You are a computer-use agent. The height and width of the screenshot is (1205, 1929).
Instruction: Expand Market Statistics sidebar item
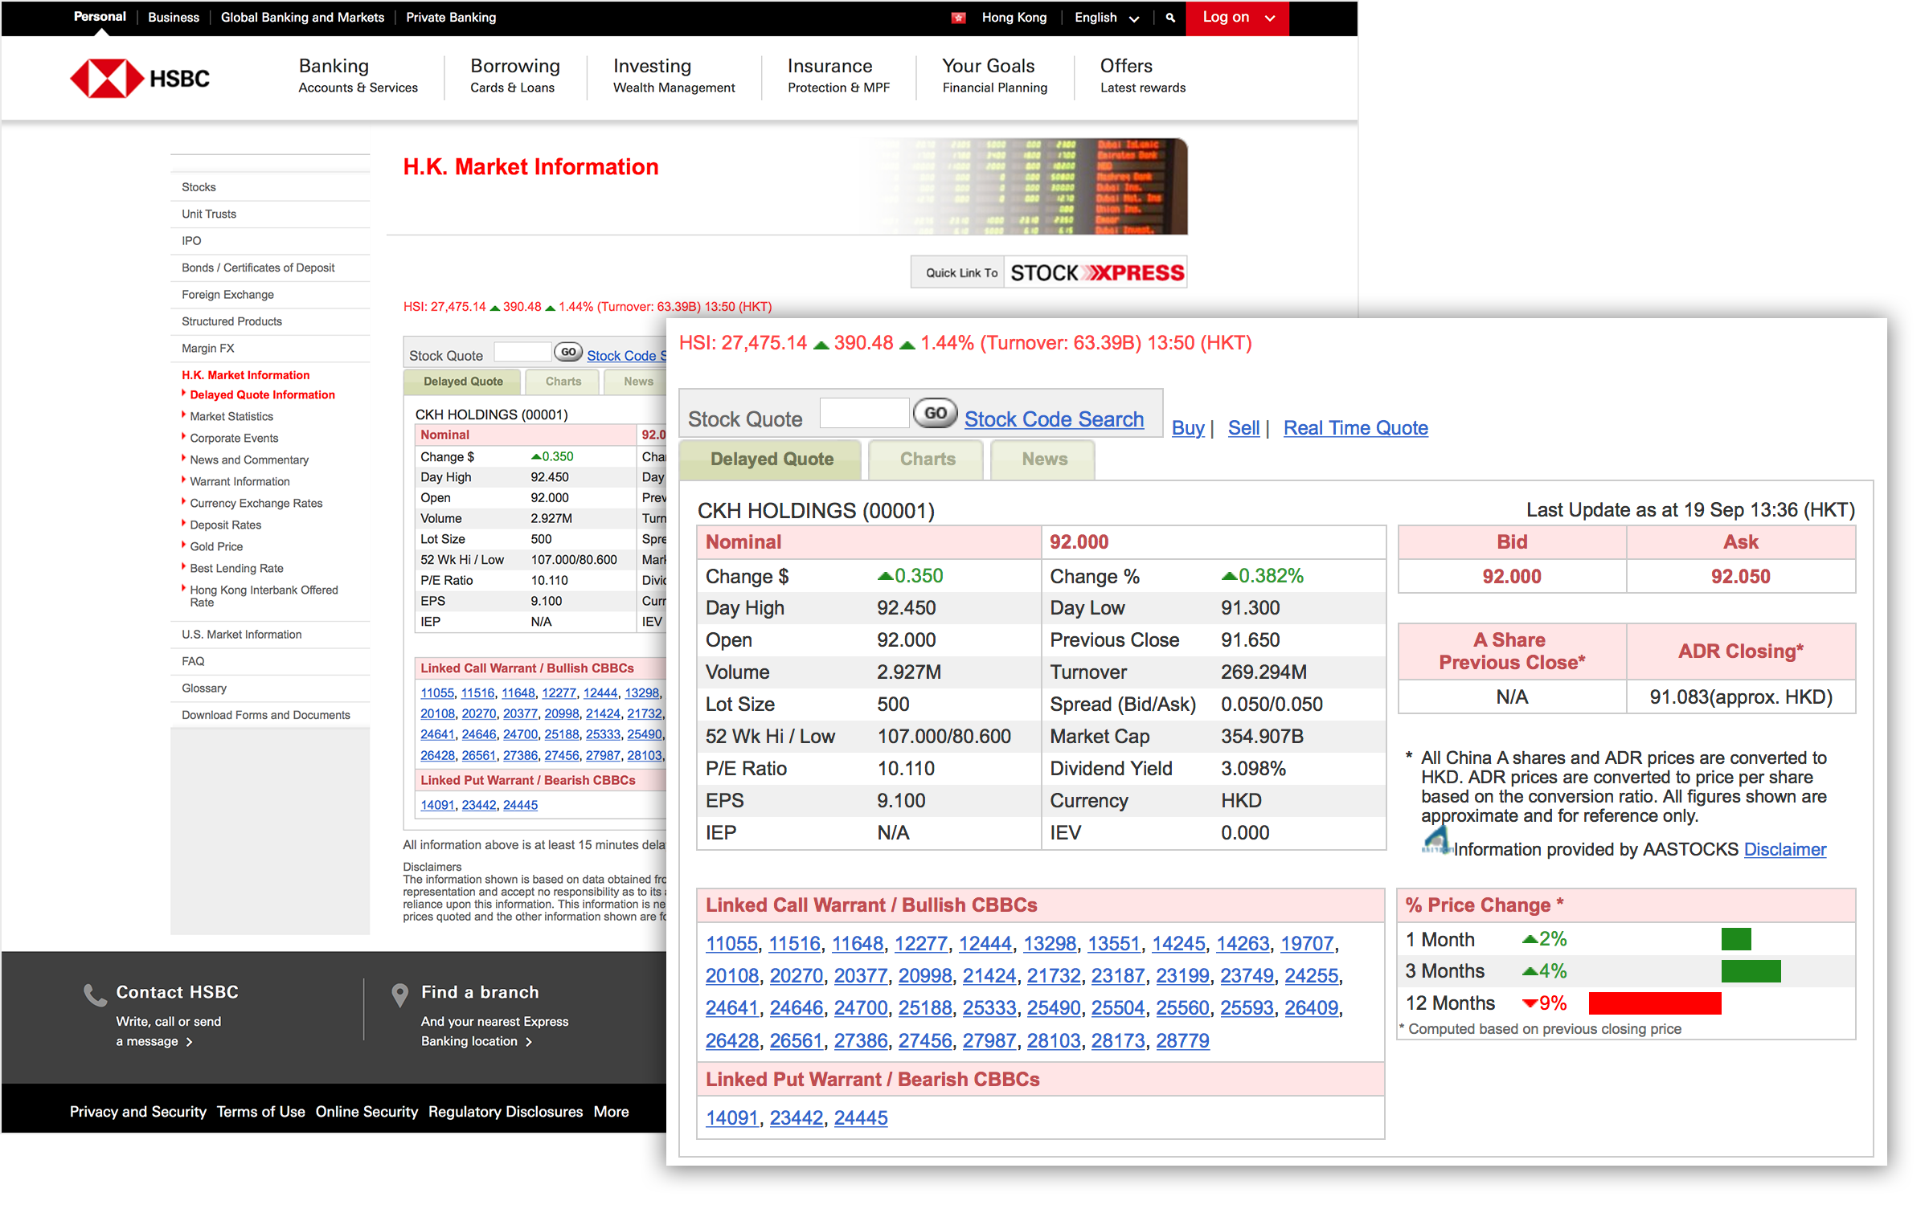coord(231,416)
